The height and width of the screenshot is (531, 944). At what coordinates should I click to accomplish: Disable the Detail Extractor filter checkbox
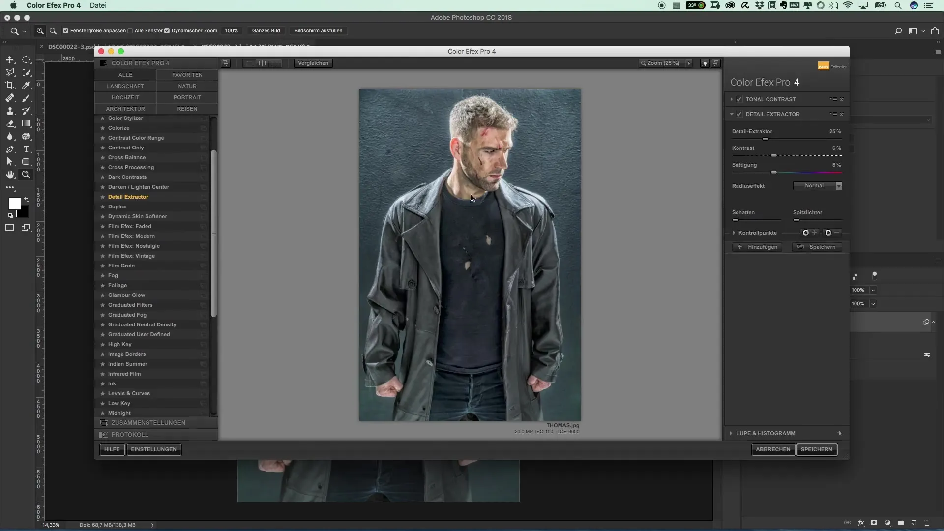(x=739, y=114)
